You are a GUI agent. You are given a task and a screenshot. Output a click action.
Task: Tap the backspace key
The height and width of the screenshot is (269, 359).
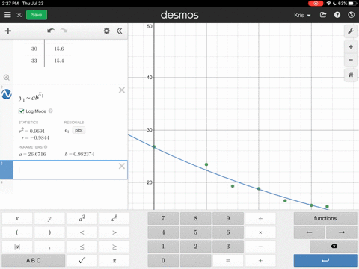334,247
